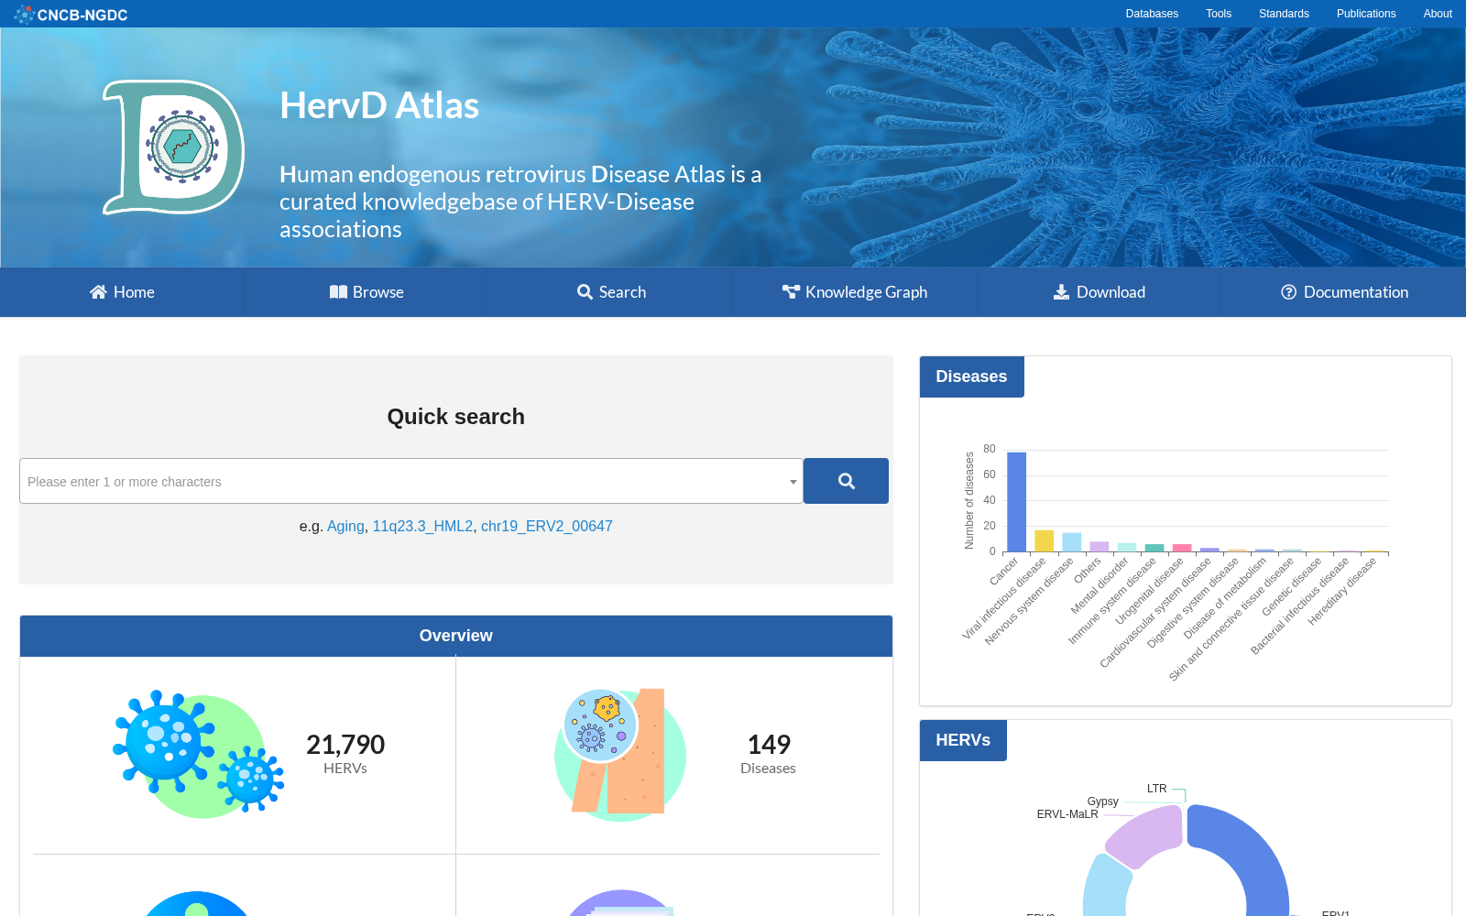
Task: Click the LTR label in donut chart
Action: (1157, 789)
